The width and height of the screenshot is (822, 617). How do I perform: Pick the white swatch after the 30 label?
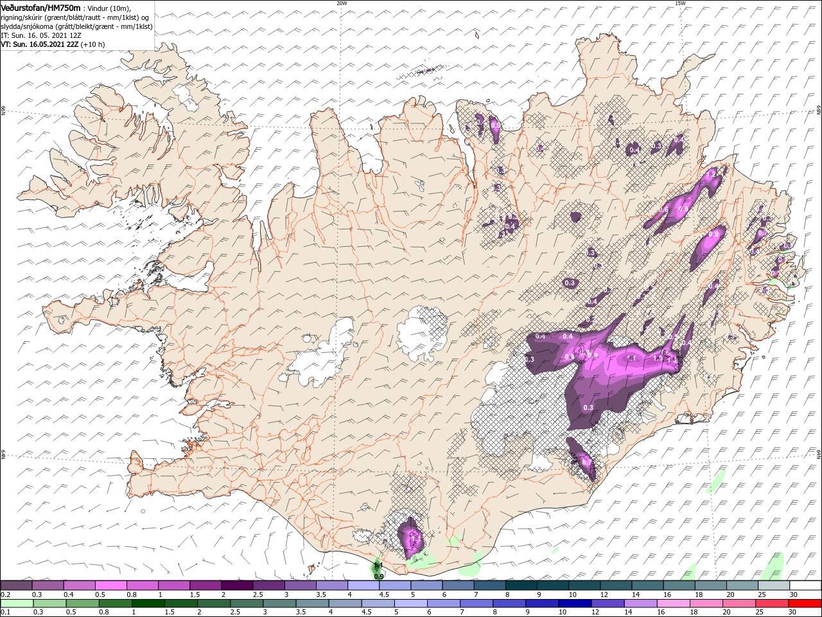tap(806, 586)
